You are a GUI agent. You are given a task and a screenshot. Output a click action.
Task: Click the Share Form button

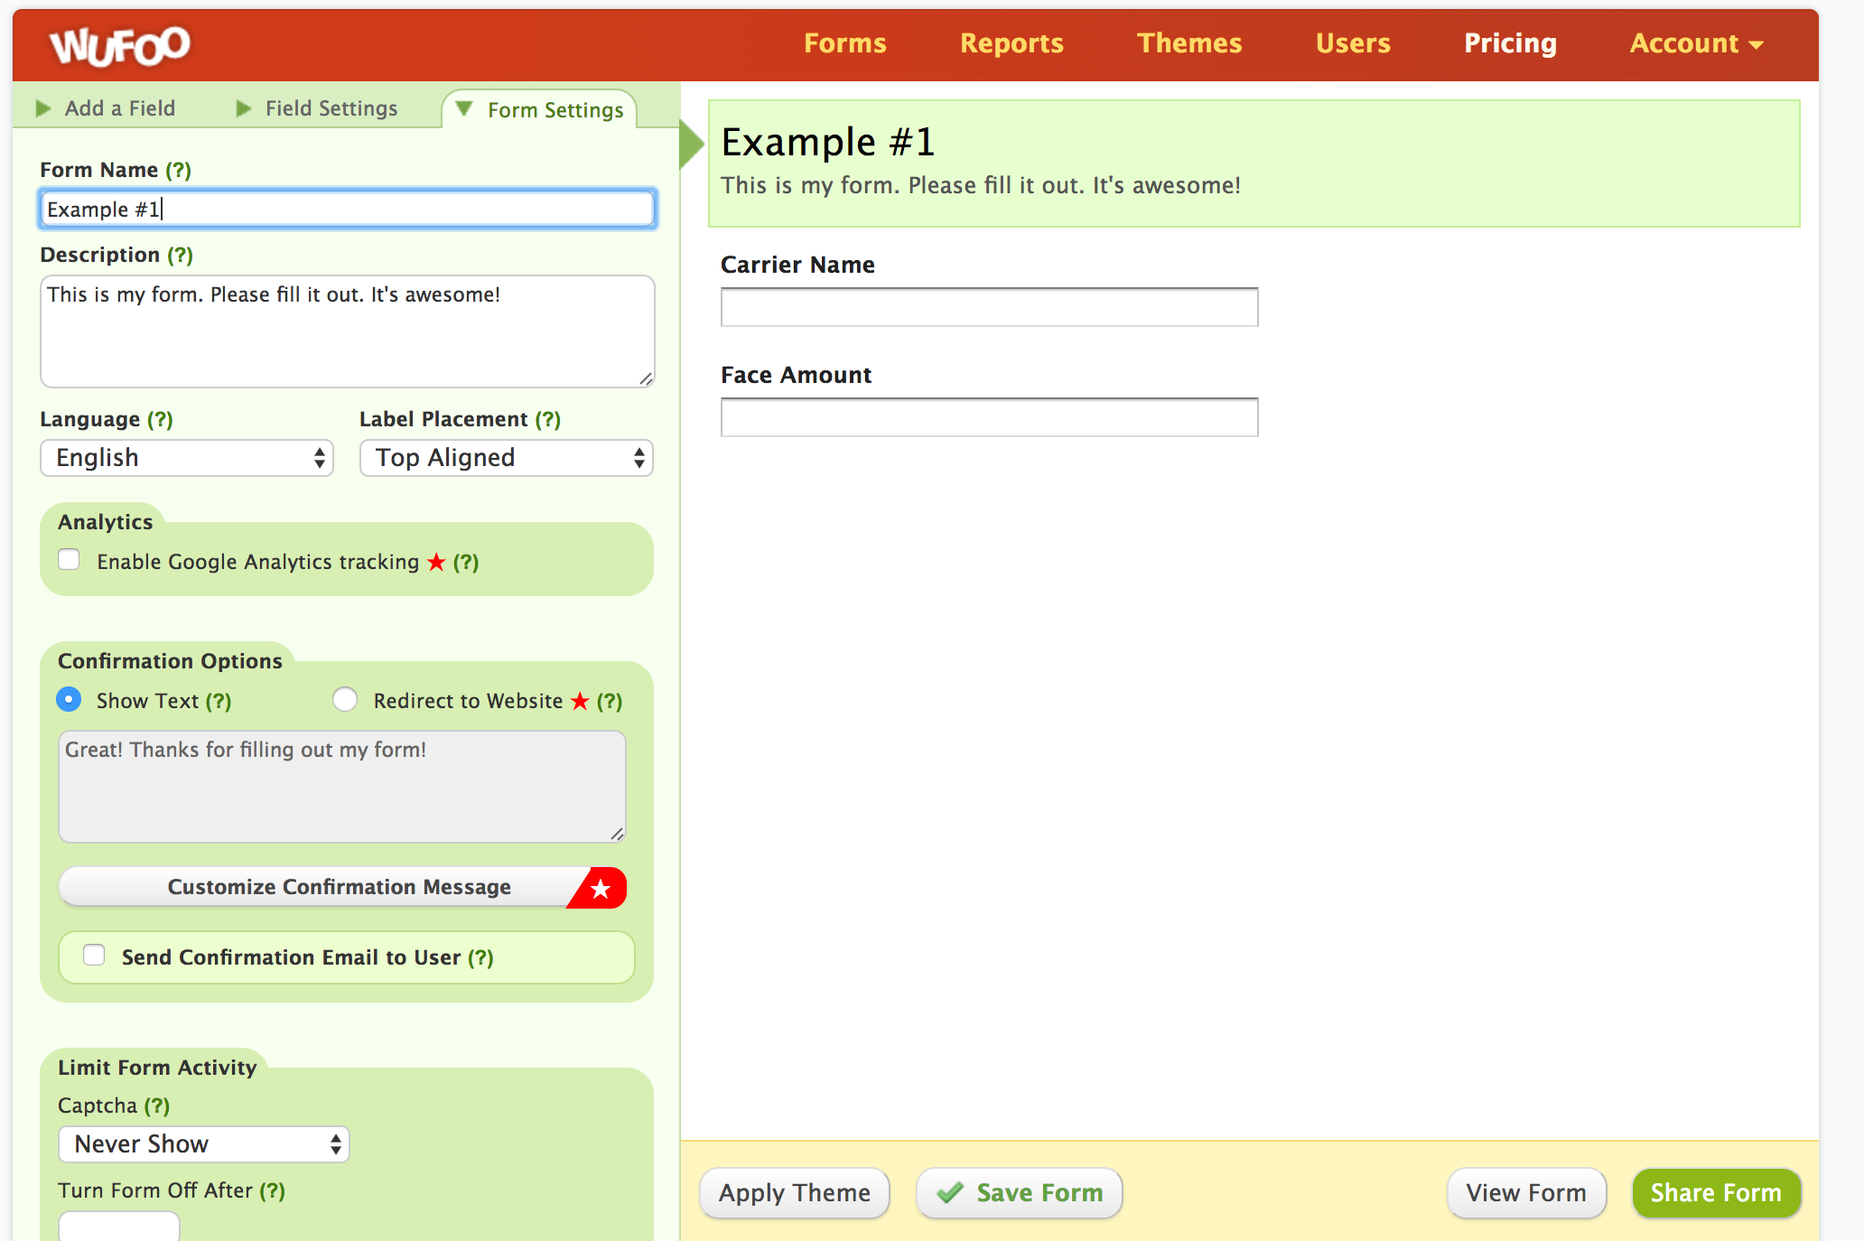pos(1716,1193)
